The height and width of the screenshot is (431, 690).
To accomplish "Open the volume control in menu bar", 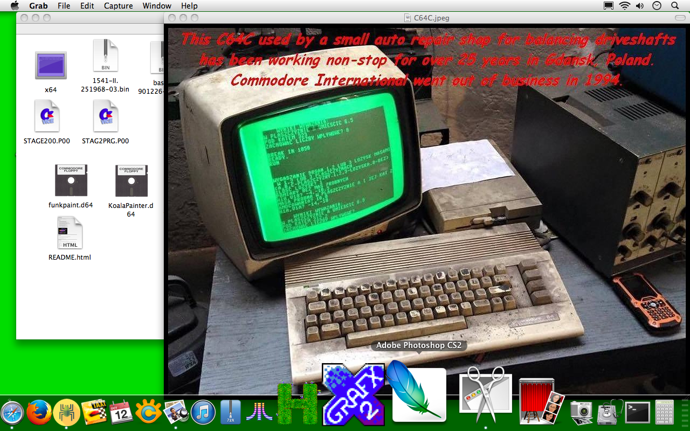I will [640, 6].
